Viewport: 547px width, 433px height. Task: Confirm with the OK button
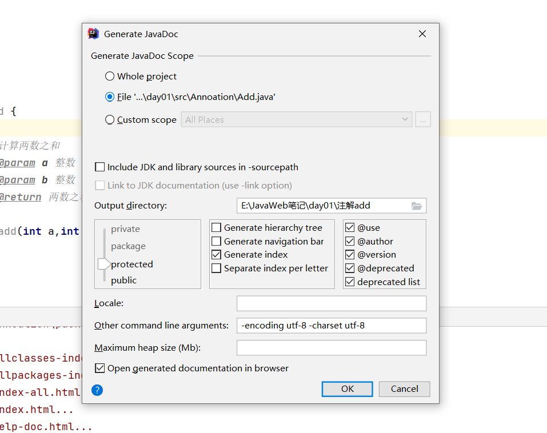[348, 388]
